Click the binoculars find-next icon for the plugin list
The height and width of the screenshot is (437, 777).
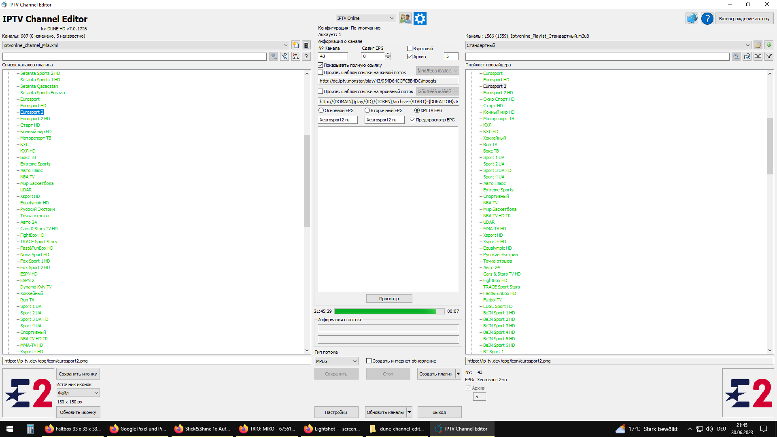click(x=274, y=57)
